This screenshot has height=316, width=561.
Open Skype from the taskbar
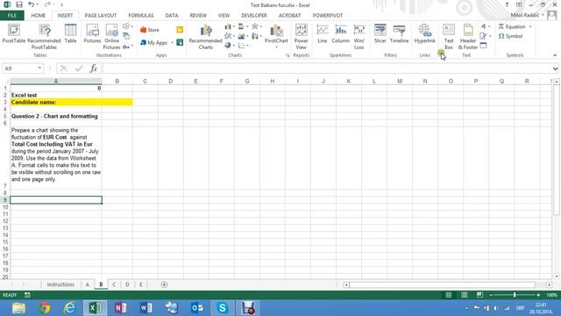click(x=222, y=308)
